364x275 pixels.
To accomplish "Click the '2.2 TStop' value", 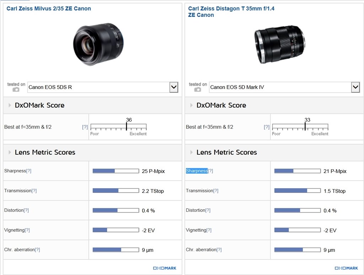I will [153, 191].
